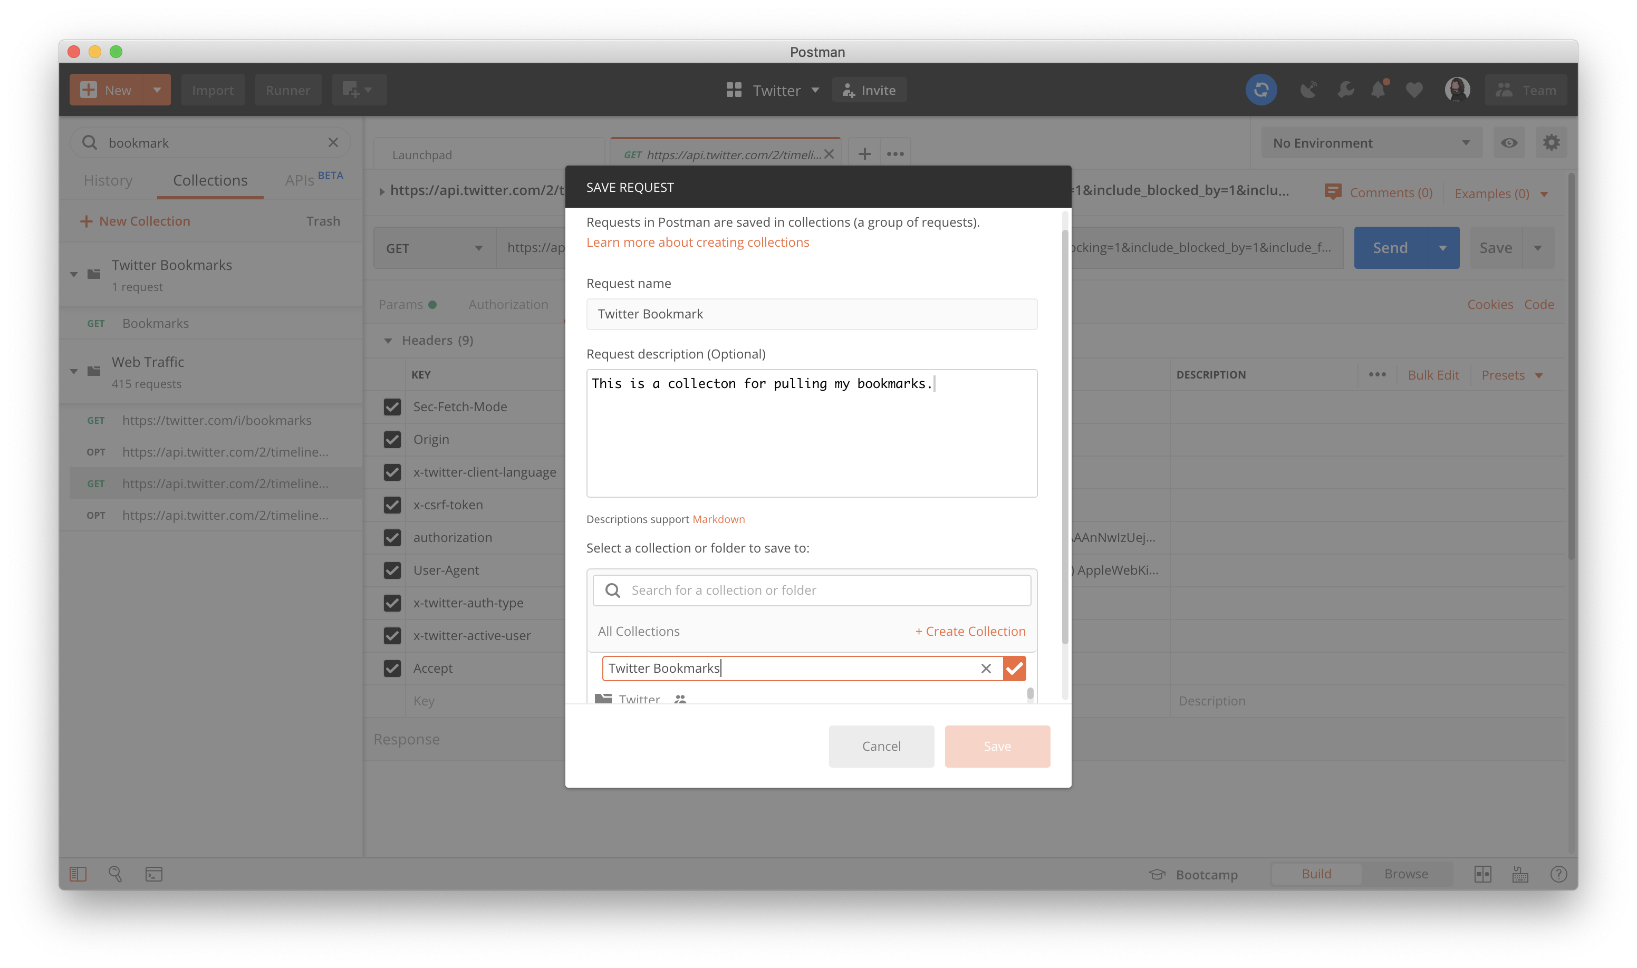Toggle the sidebar icon in status bar
Viewport: 1637px width, 968px height.
pyautogui.click(x=78, y=874)
